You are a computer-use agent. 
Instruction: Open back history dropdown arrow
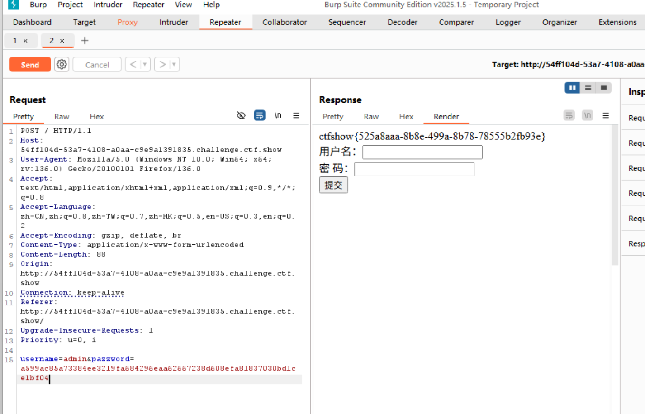[x=145, y=64]
